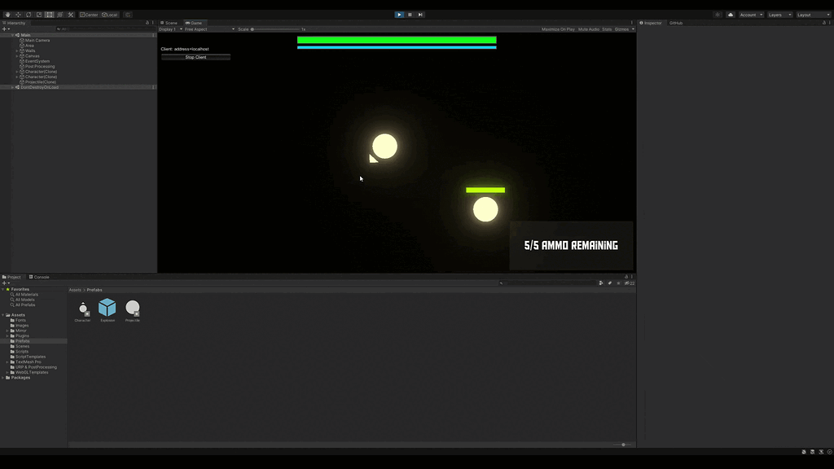Image resolution: width=834 pixels, height=469 pixels.
Task: Enable Mute Audio in the Game view
Action: pyautogui.click(x=588, y=28)
